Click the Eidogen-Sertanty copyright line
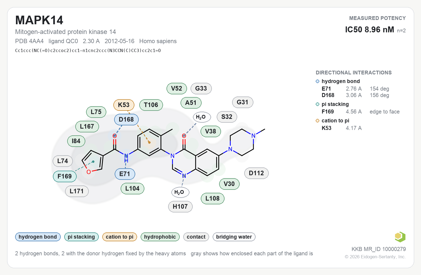421x275 pixels. (x=375, y=257)
